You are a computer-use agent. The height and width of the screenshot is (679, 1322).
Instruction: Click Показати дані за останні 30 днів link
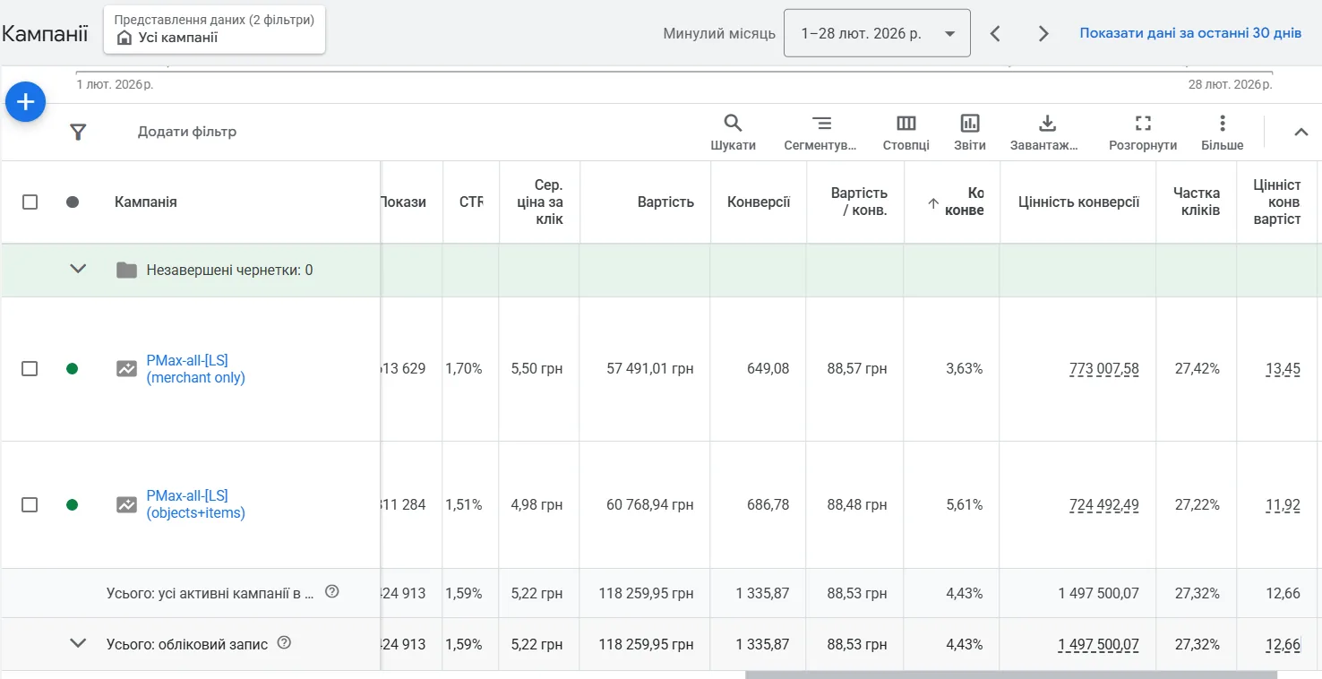pyautogui.click(x=1190, y=33)
